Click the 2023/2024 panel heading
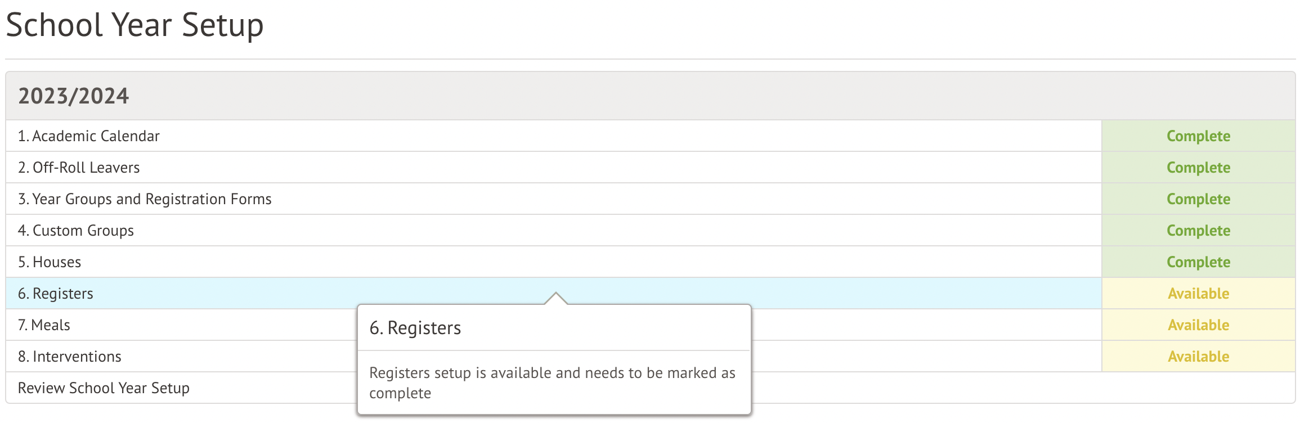The image size is (1300, 423). click(74, 96)
